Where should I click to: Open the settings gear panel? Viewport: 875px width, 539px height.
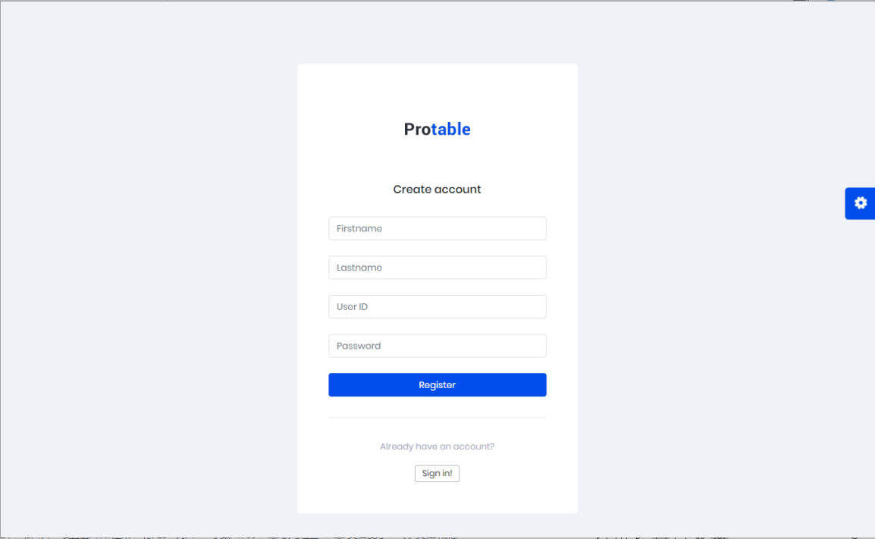point(860,203)
